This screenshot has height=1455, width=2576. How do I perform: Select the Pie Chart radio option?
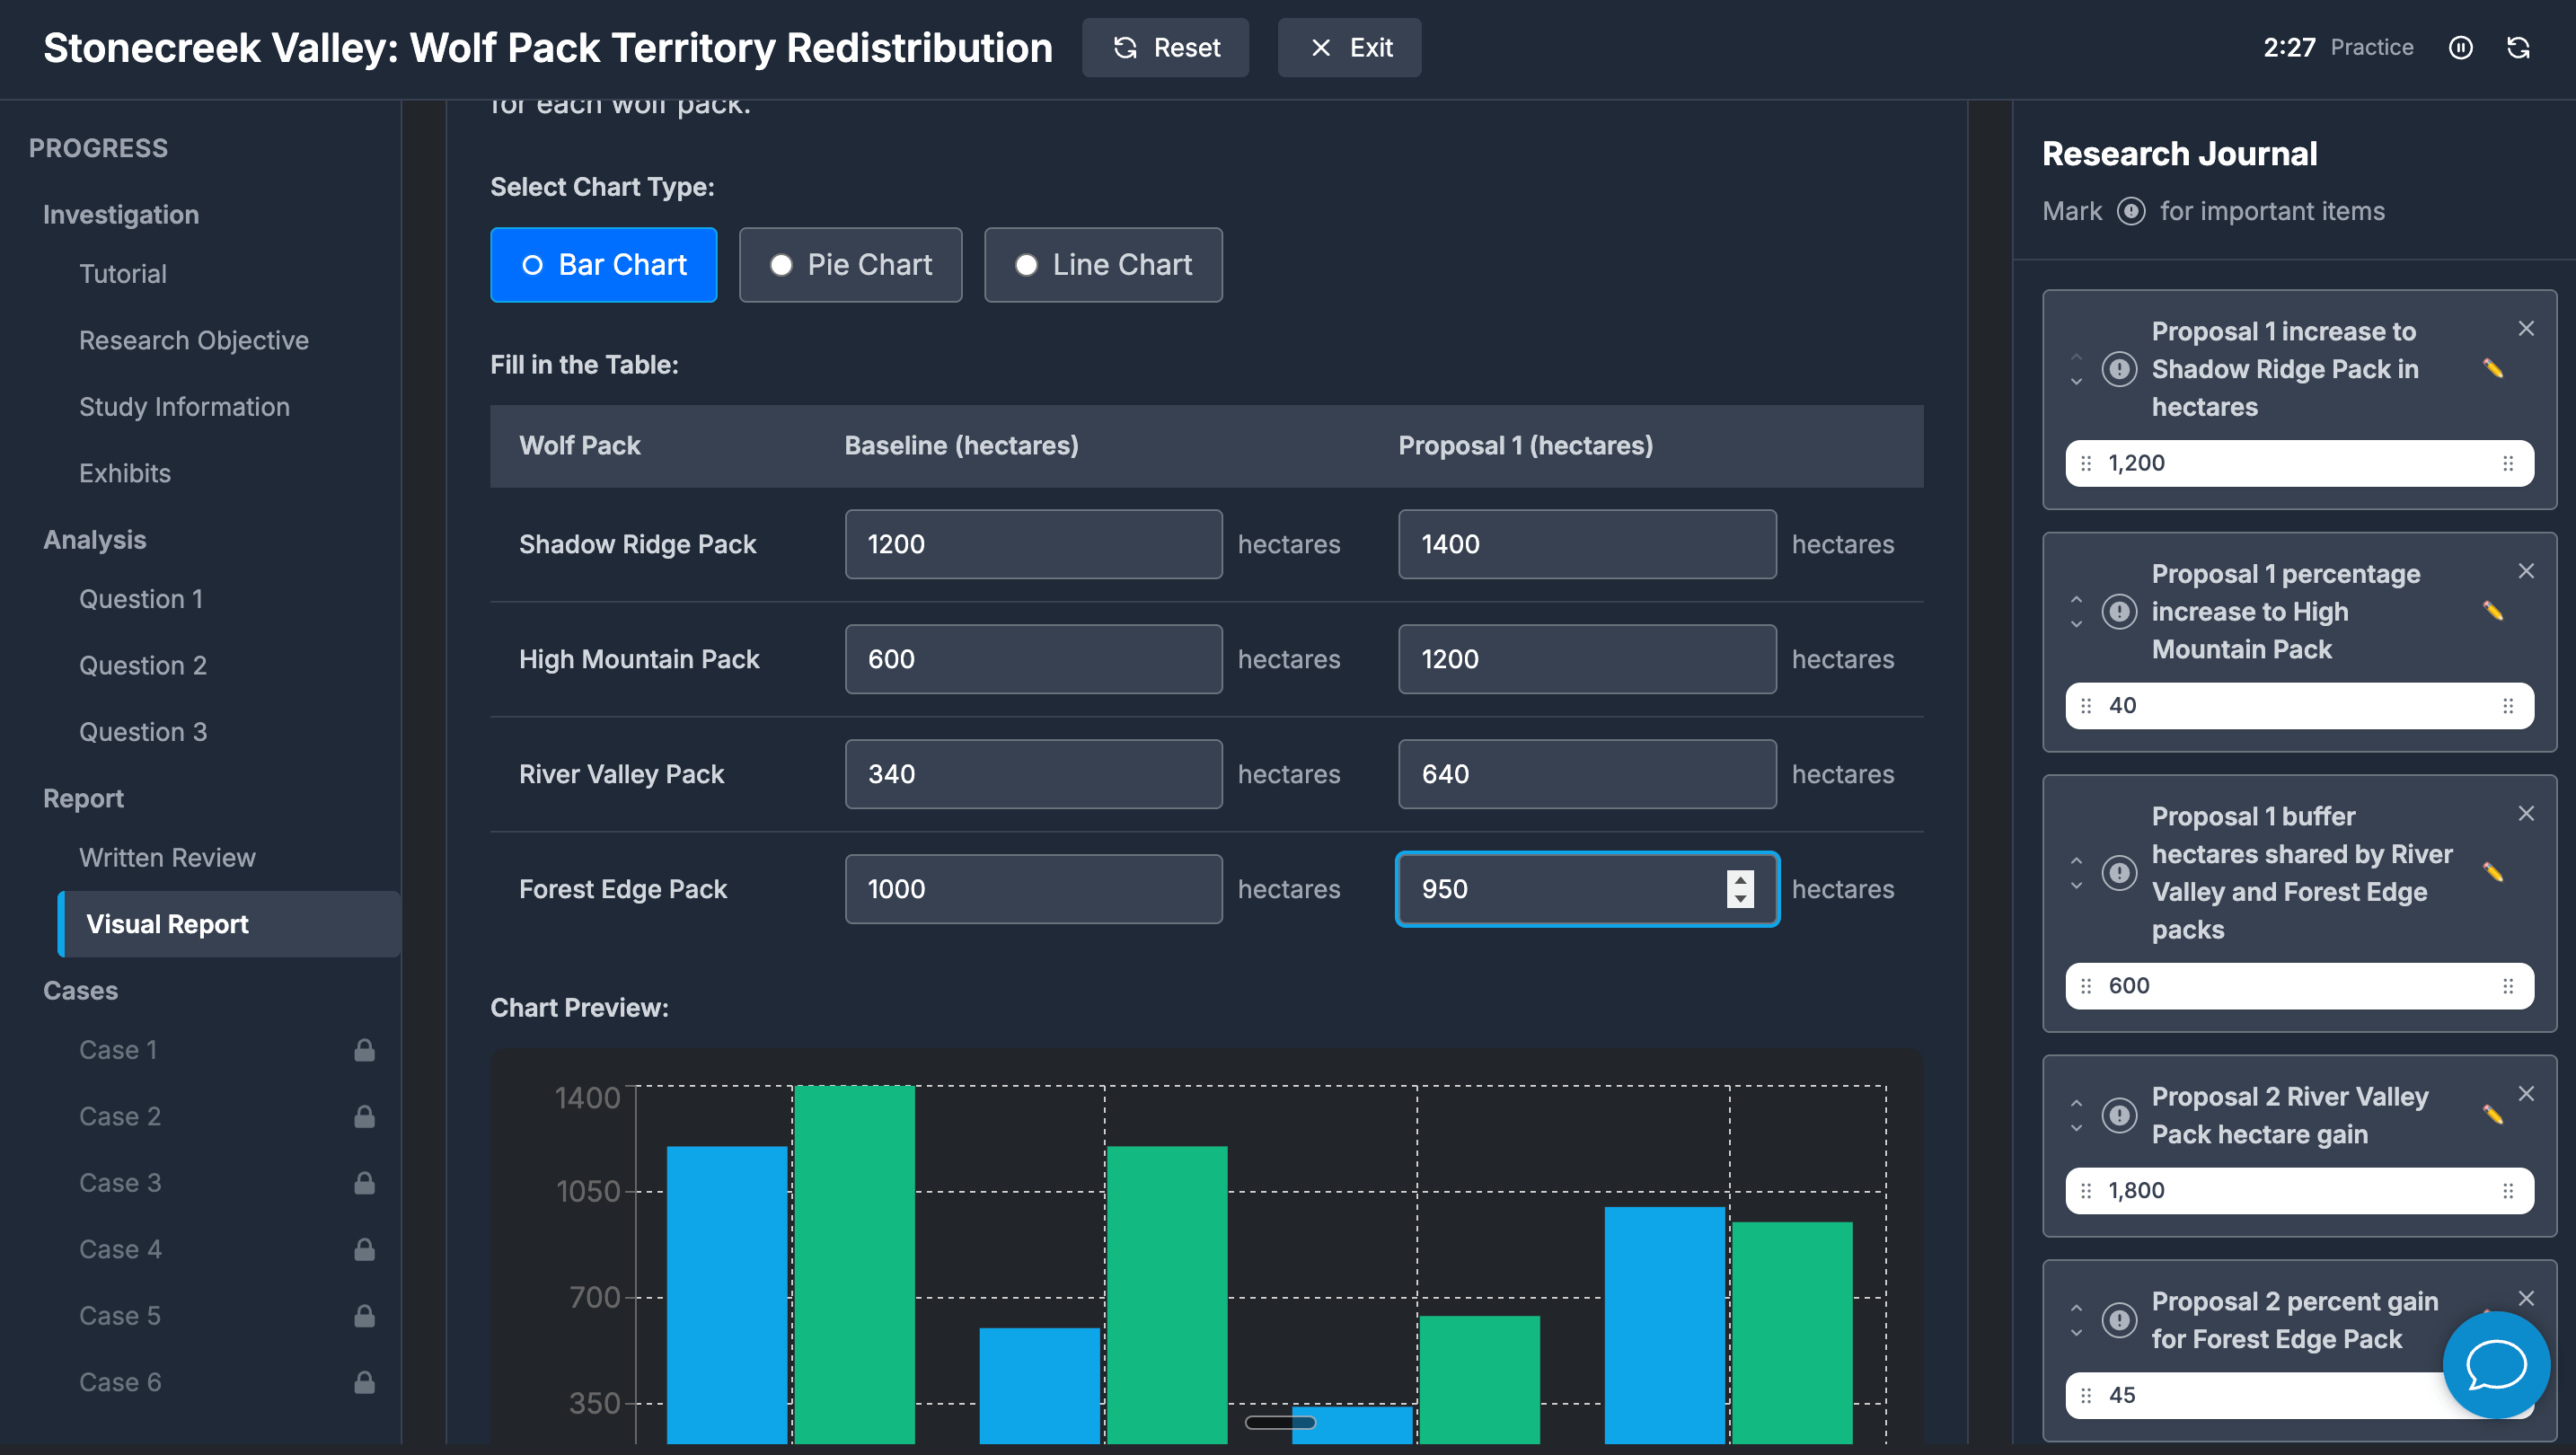point(850,265)
